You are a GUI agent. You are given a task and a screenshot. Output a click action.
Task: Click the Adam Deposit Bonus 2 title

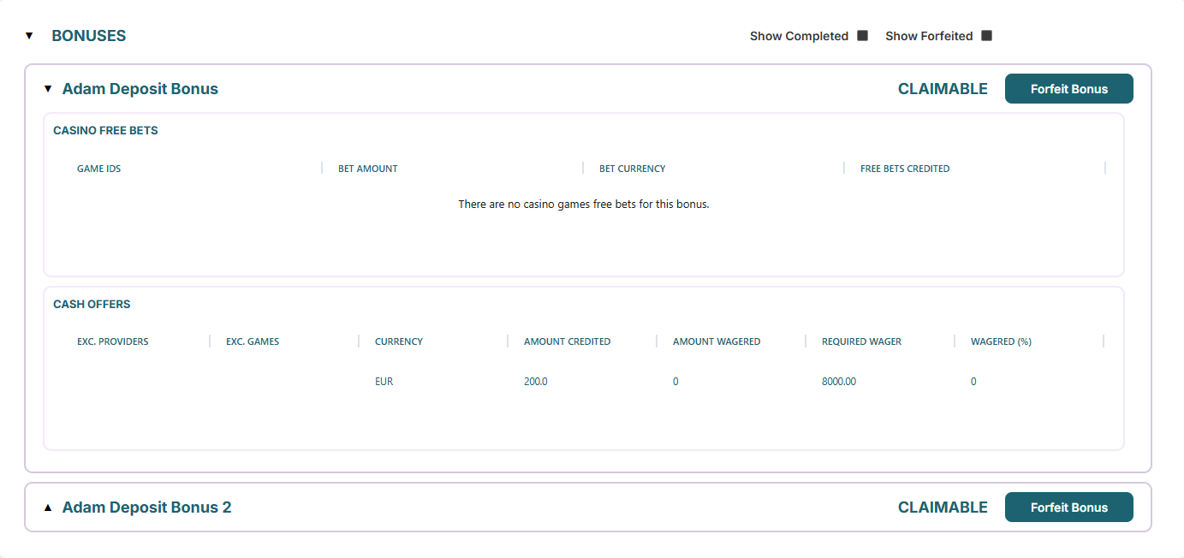click(146, 508)
